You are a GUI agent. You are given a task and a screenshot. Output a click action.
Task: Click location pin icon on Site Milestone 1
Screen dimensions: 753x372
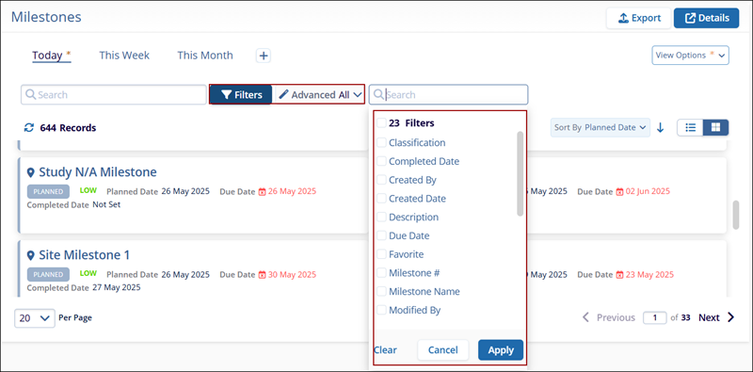(x=31, y=254)
